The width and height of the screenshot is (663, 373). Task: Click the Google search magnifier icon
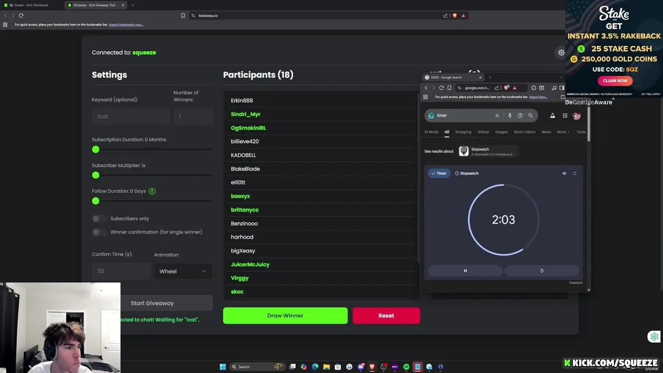tap(530, 116)
